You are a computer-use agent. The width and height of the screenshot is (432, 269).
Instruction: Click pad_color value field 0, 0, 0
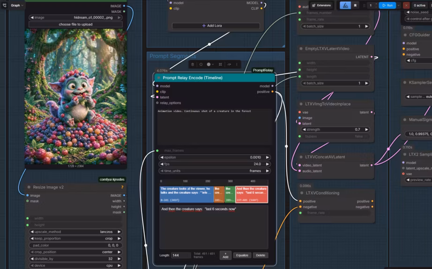pyautogui.click(x=75, y=245)
